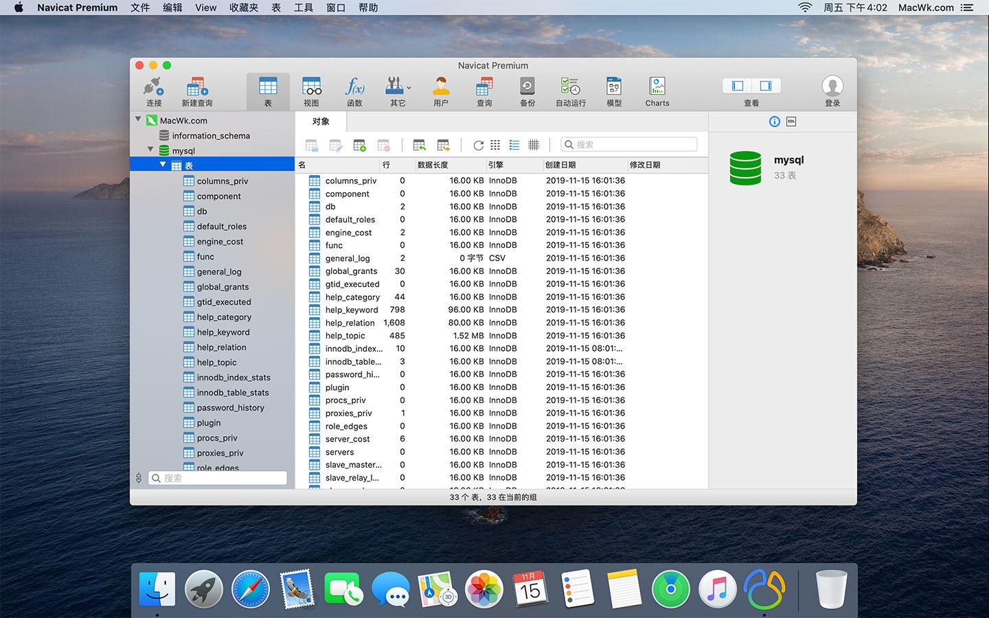
Task: Open the Backup (备份) toolbar icon
Action: pos(527,91)
